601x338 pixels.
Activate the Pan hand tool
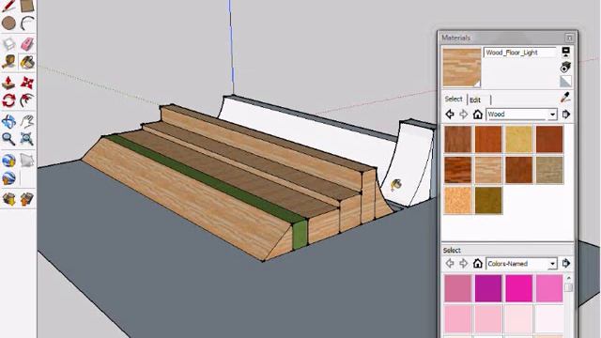[27, 121]
